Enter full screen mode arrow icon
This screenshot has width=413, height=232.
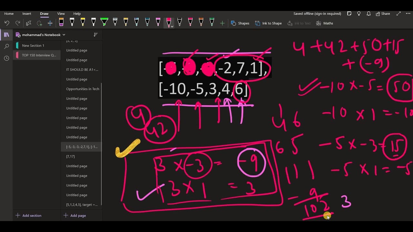coord(398,14)
